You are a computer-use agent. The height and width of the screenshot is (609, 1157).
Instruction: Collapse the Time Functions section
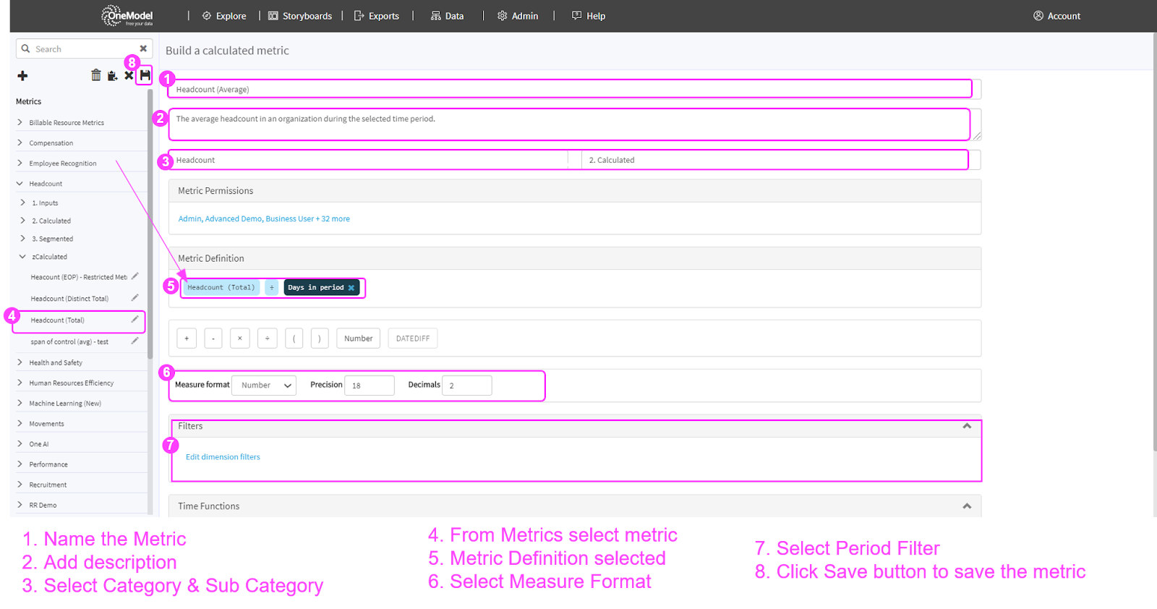point(967,506)
